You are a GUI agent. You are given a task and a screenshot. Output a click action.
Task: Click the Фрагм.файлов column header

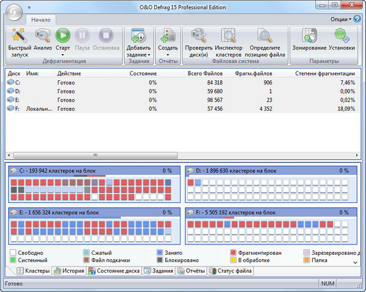255,73
